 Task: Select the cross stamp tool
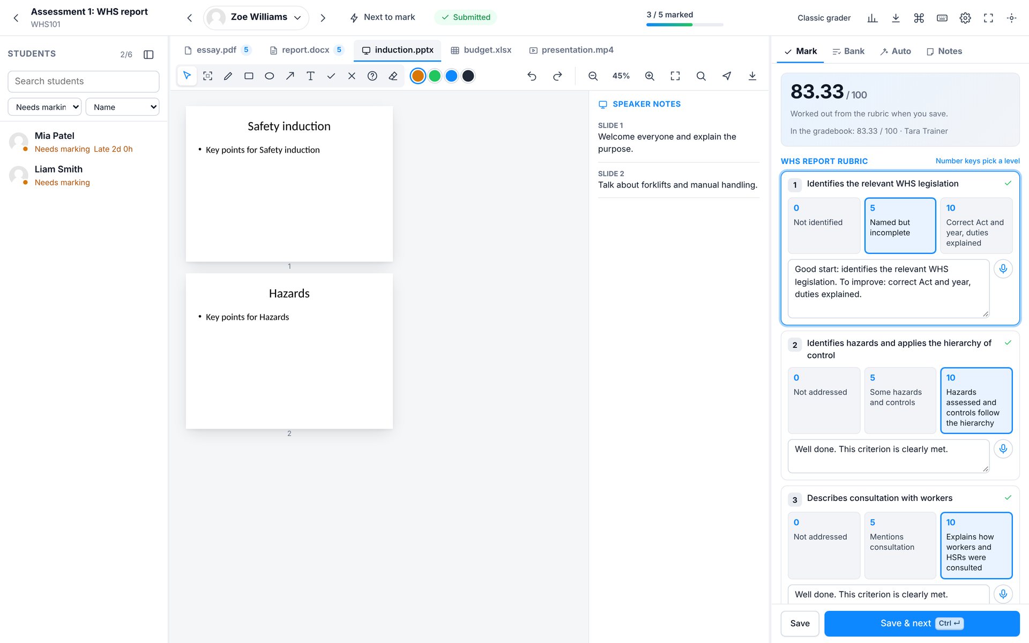(352, 76)
